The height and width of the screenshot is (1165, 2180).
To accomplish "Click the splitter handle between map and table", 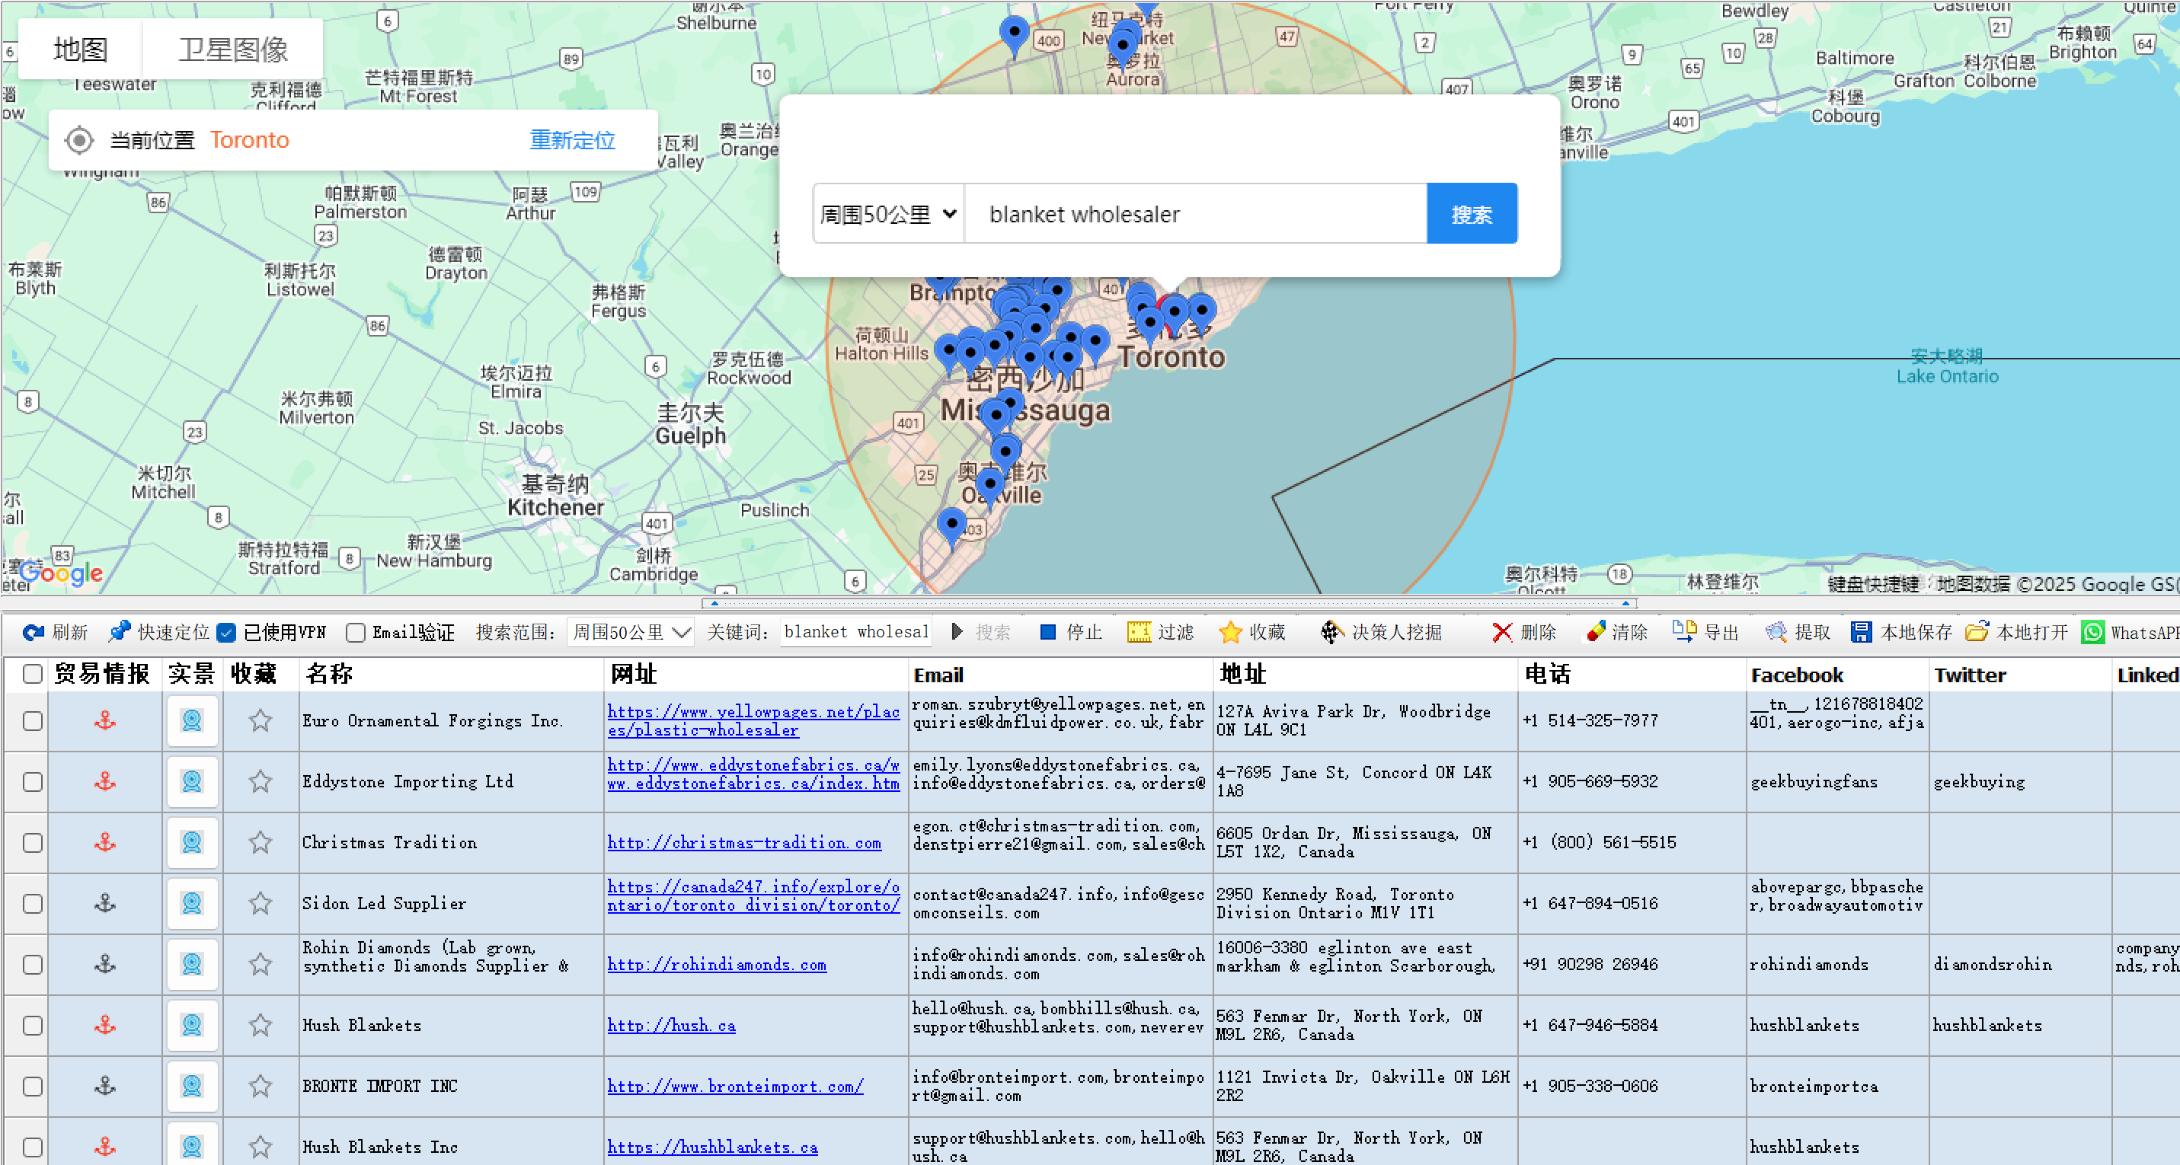I will click(x=1168, y=603).
